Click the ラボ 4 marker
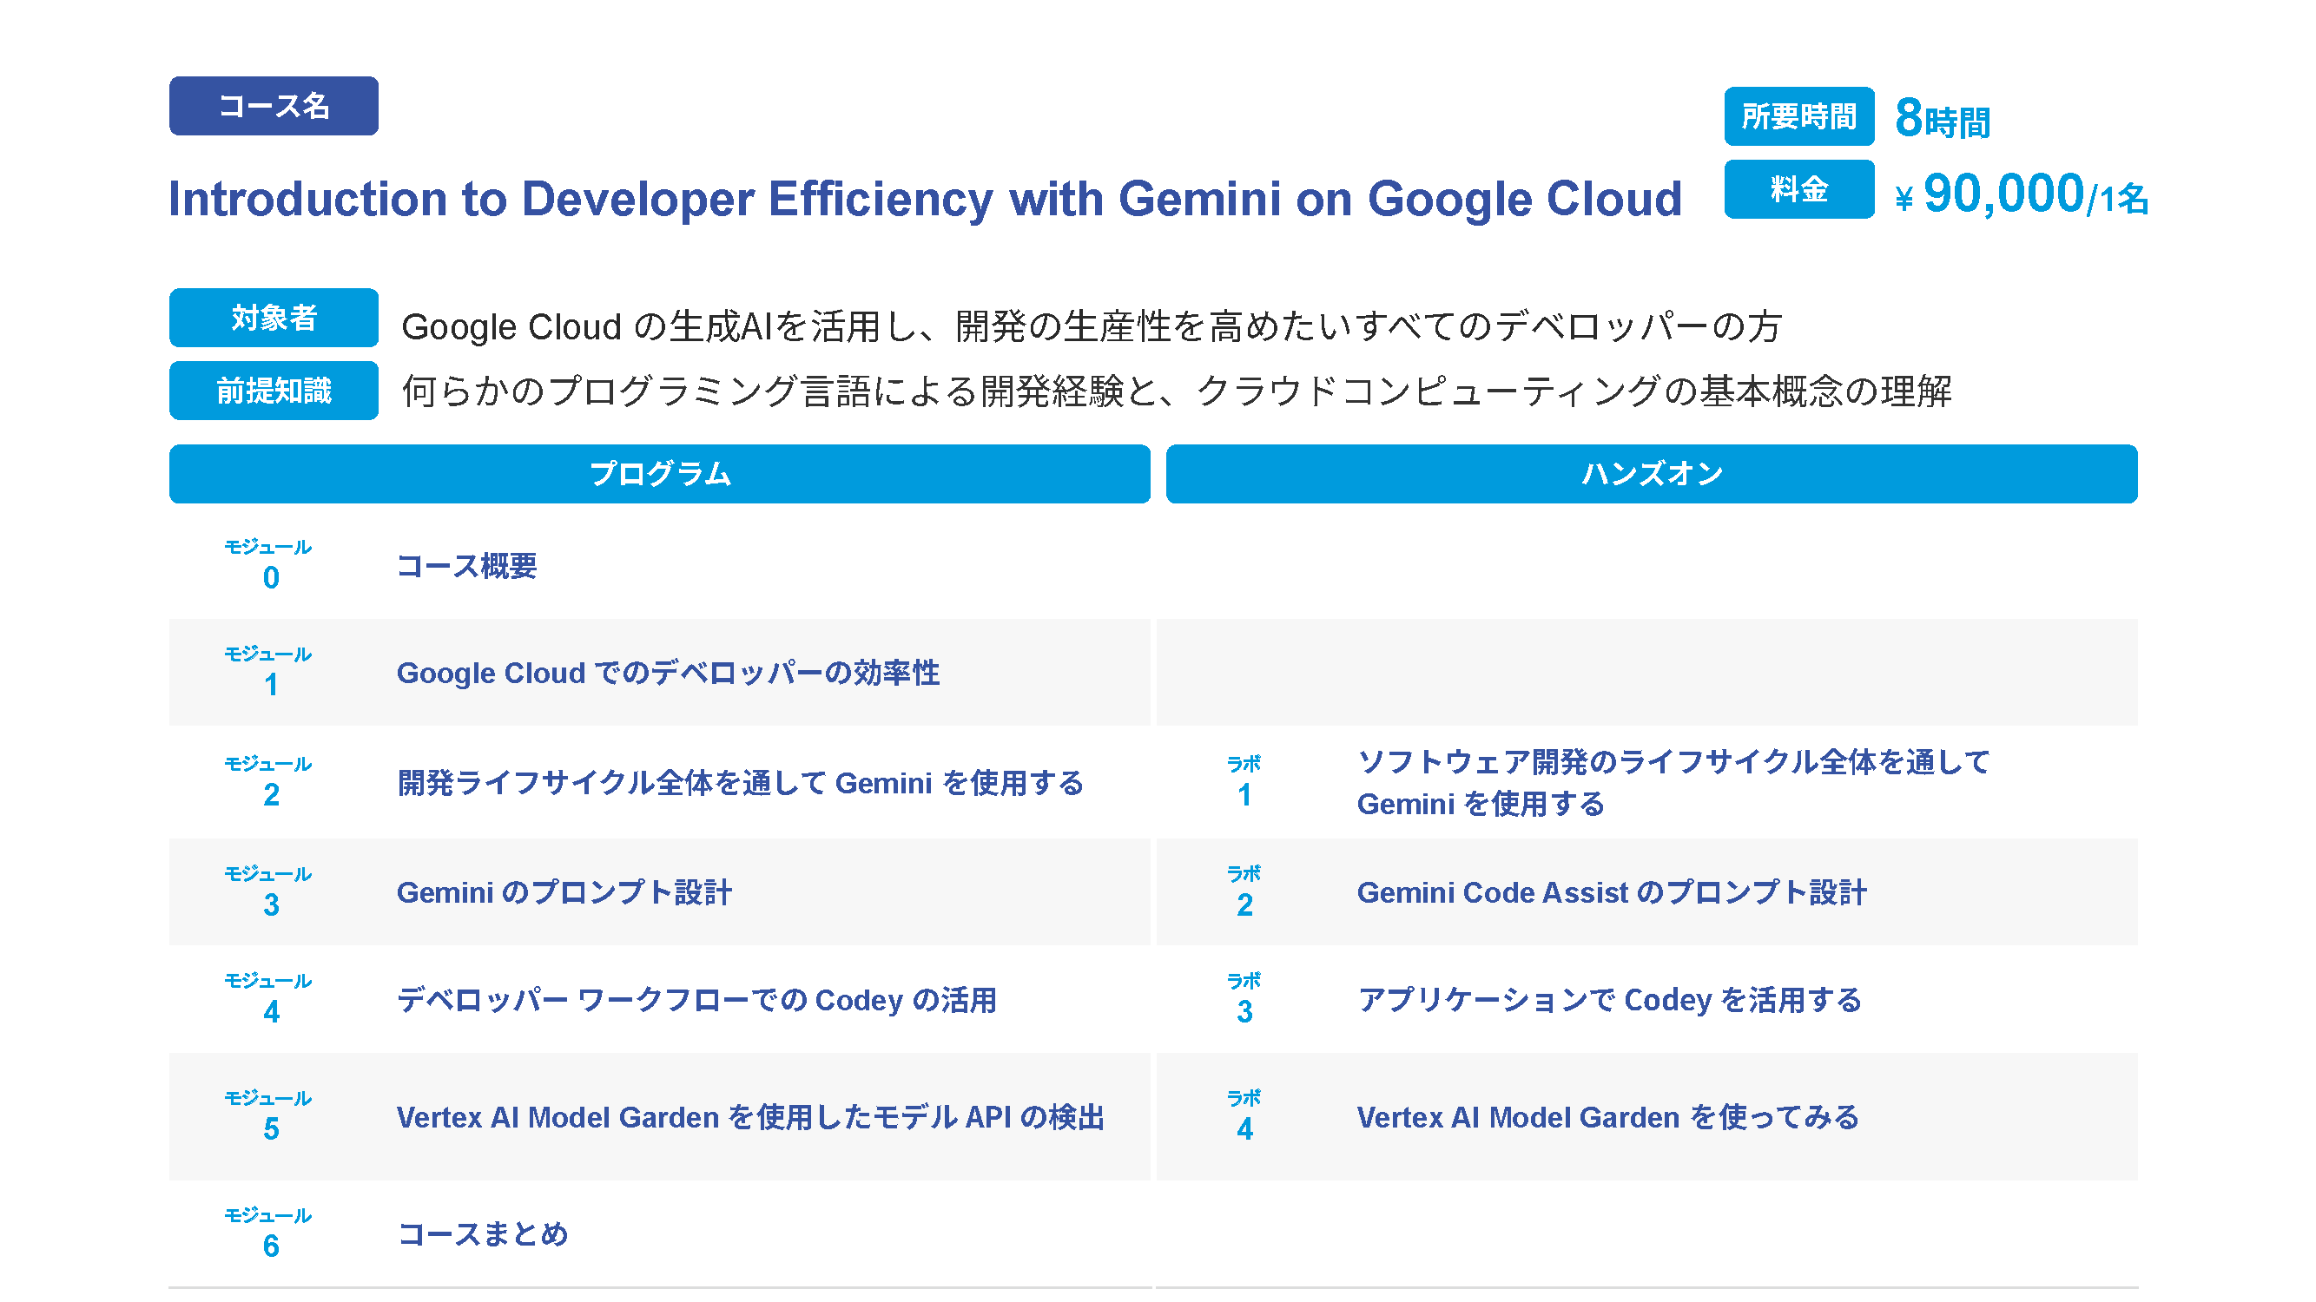Image resolution: width=2316 pixels, height=1302 pixels. pos(1244,1116)
